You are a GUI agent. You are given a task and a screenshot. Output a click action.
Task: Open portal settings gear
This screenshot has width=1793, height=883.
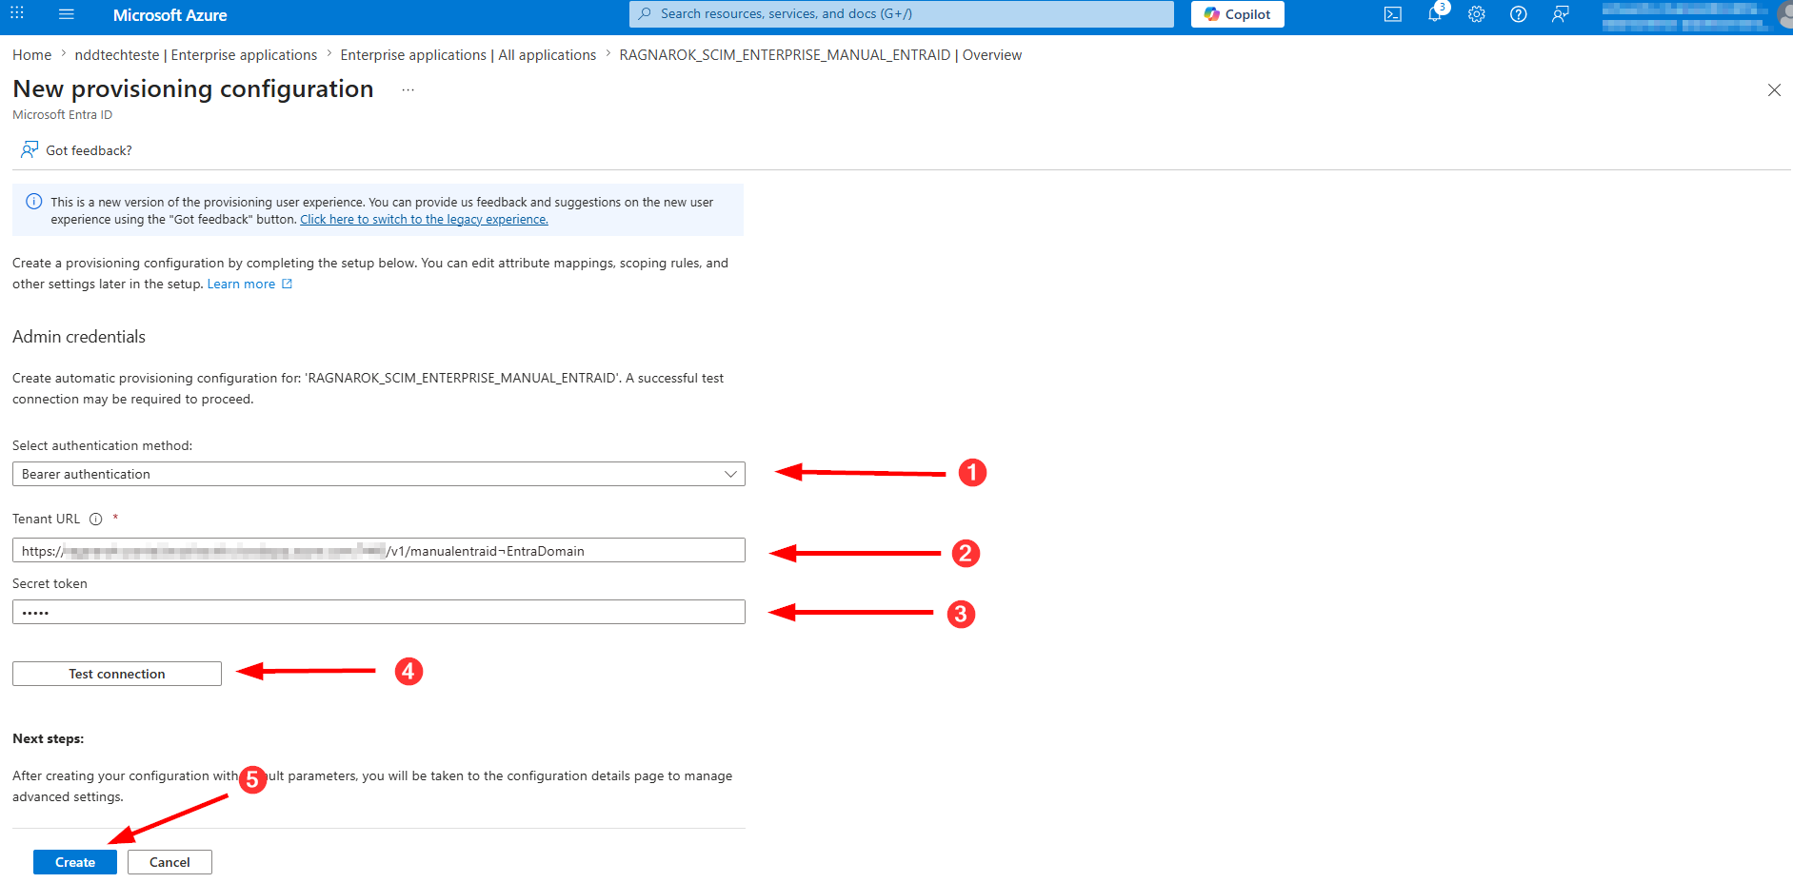1477,14
